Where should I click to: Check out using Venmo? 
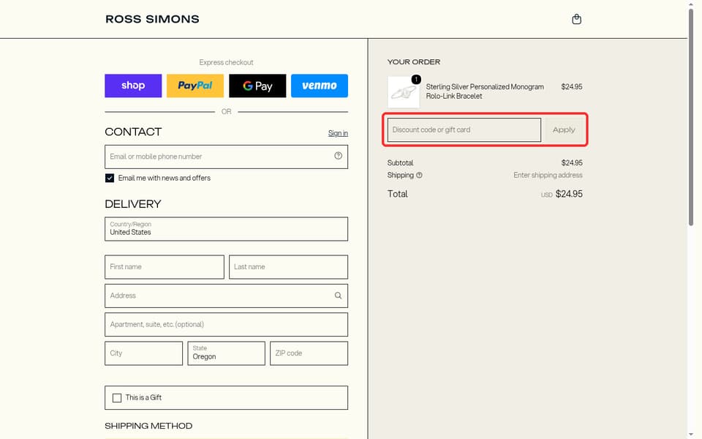click(320, 86)
